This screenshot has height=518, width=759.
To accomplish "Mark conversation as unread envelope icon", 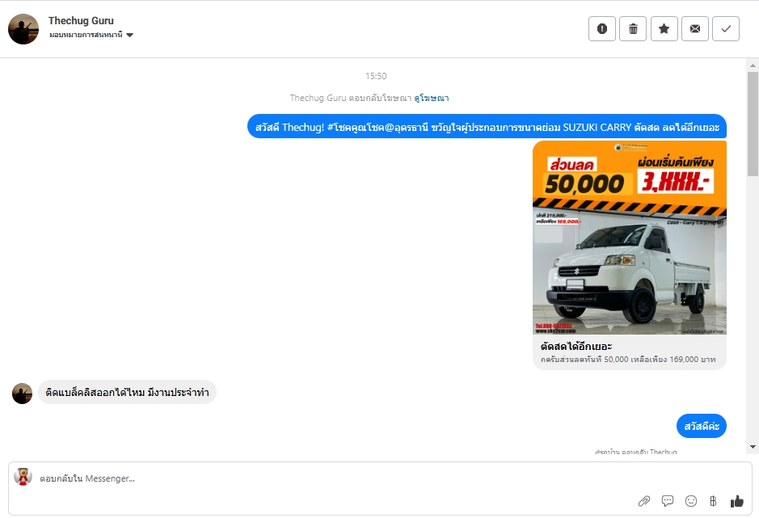I will point(695,28).
